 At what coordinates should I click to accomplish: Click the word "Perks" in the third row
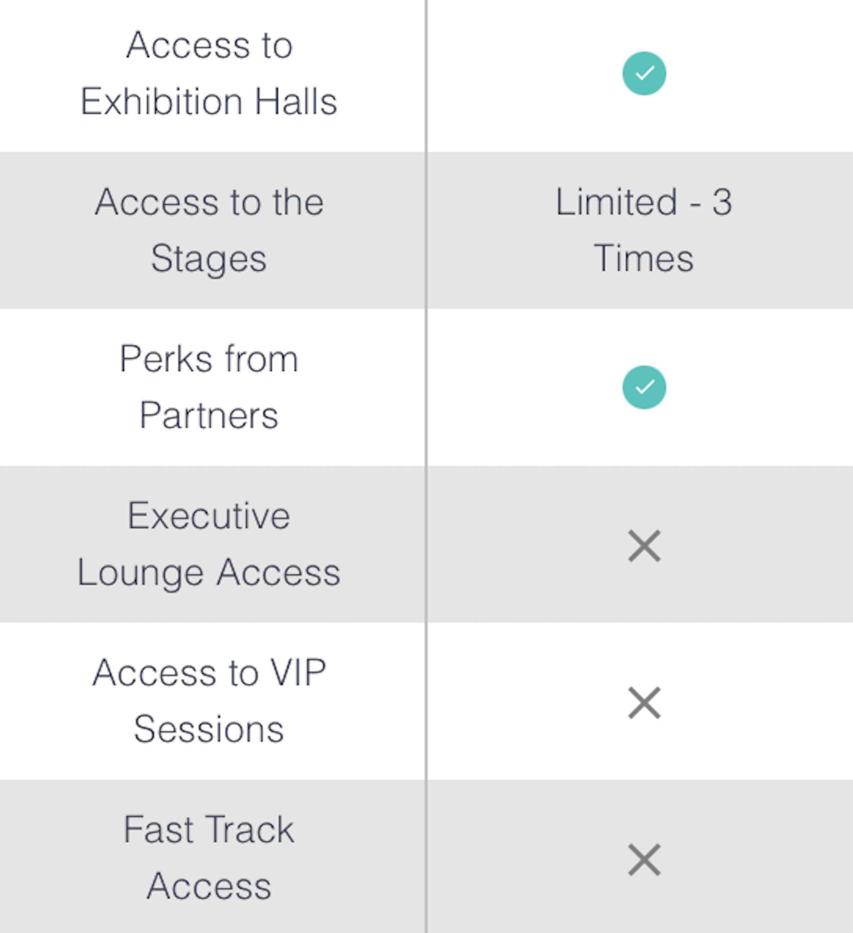(166, 359)
